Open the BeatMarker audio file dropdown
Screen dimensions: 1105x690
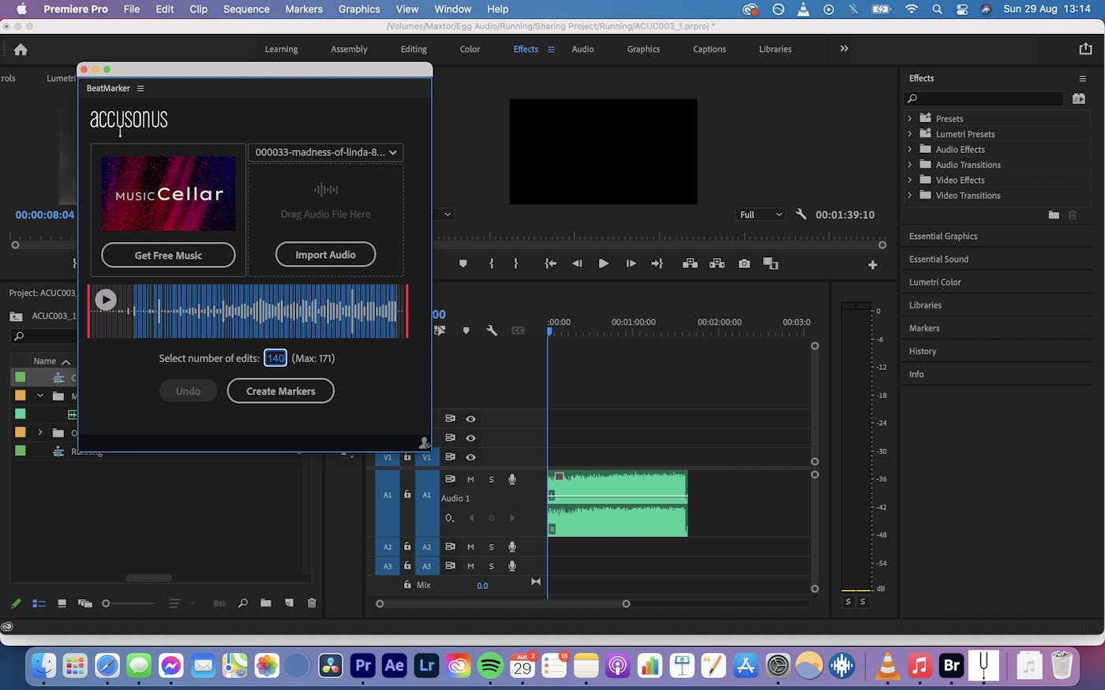325,152
